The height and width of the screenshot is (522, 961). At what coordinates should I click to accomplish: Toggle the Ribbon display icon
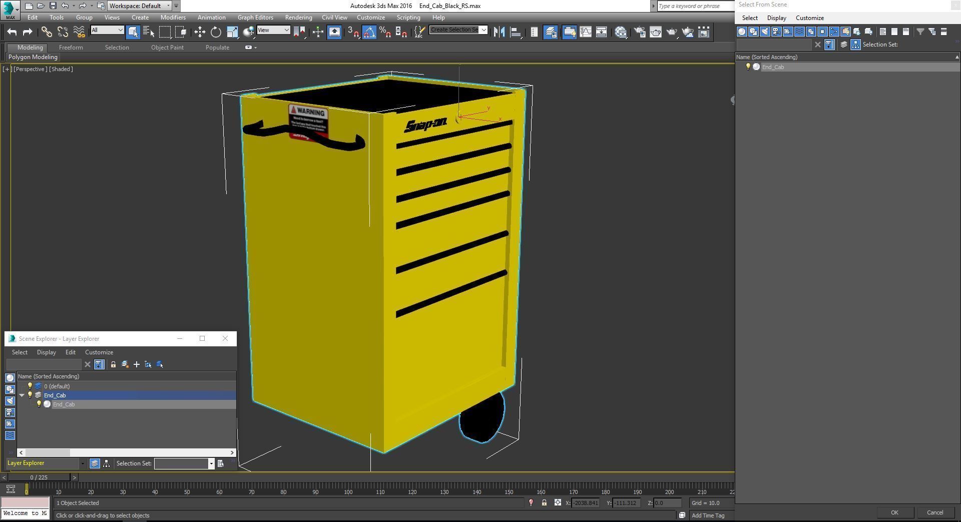[x=569, y=32]
